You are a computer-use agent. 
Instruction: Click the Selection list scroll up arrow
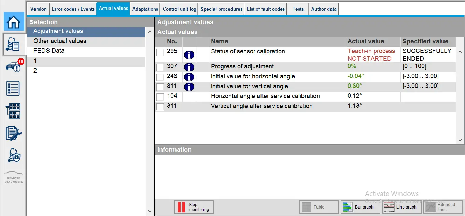point(150,32)
